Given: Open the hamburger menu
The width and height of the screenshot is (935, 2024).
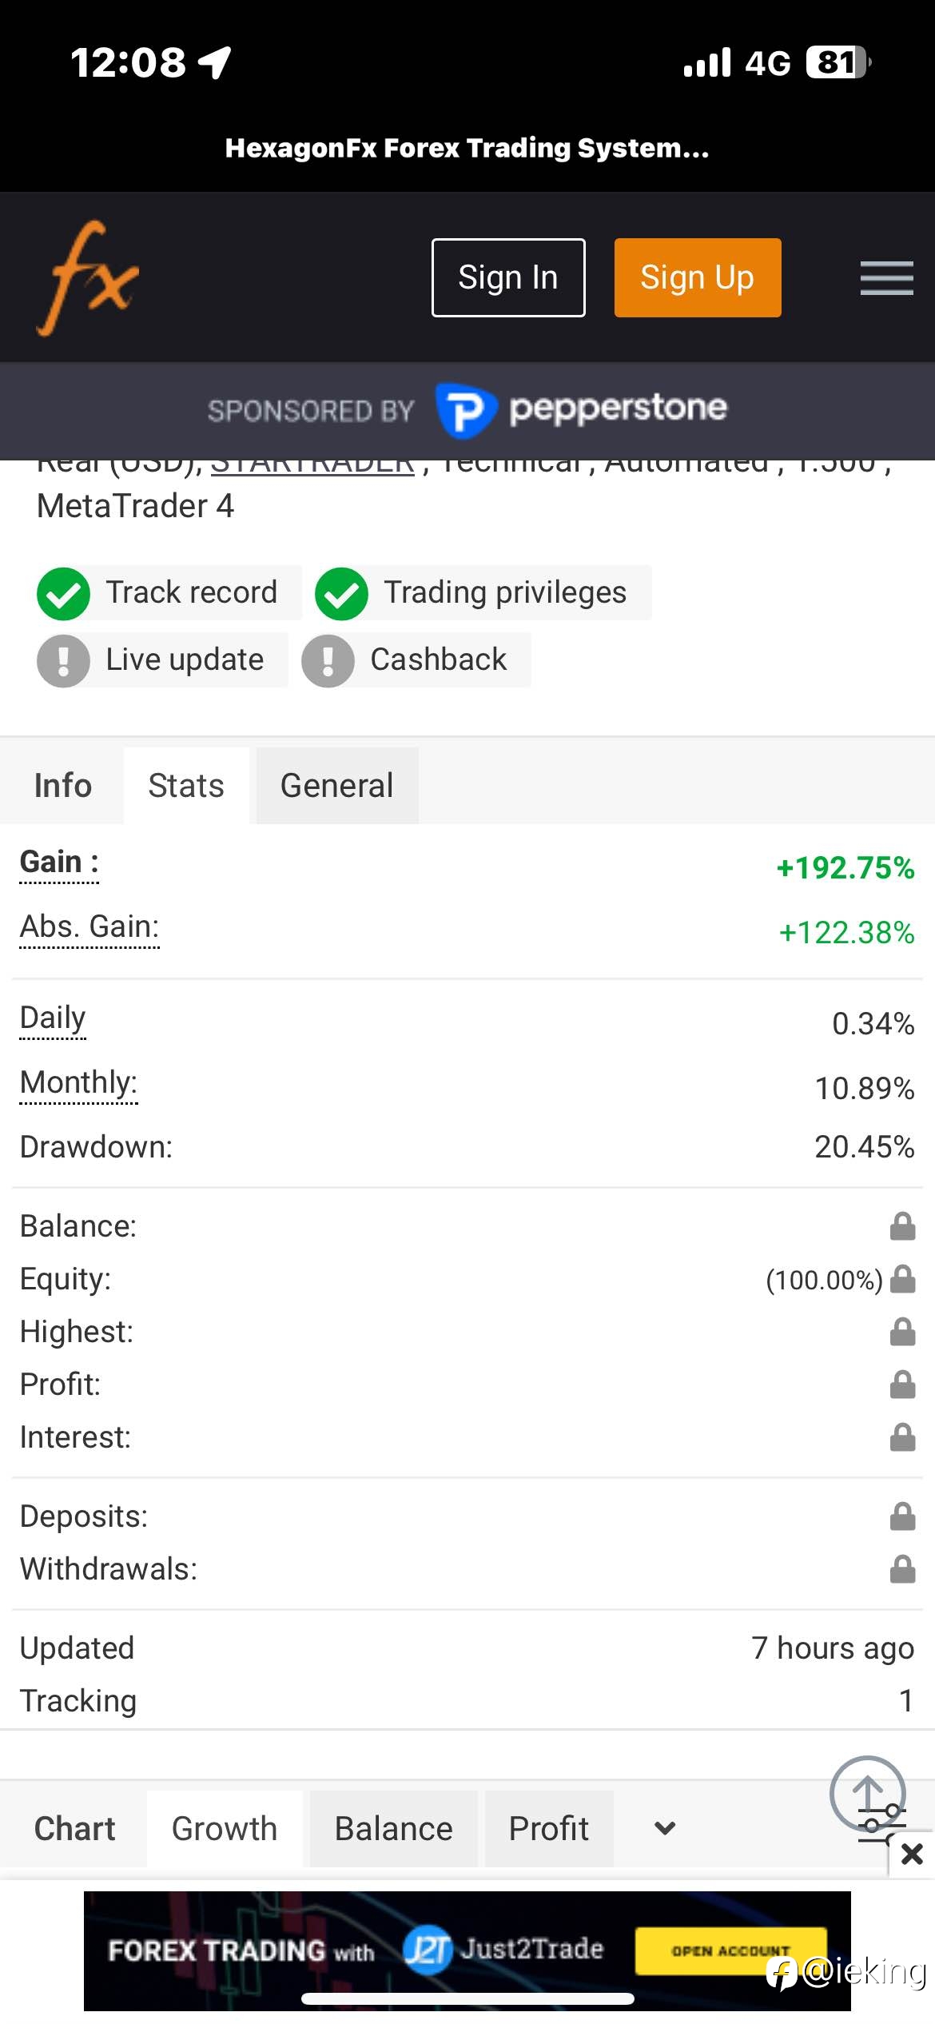Looking at the screenshot, I should click(886, 277).
